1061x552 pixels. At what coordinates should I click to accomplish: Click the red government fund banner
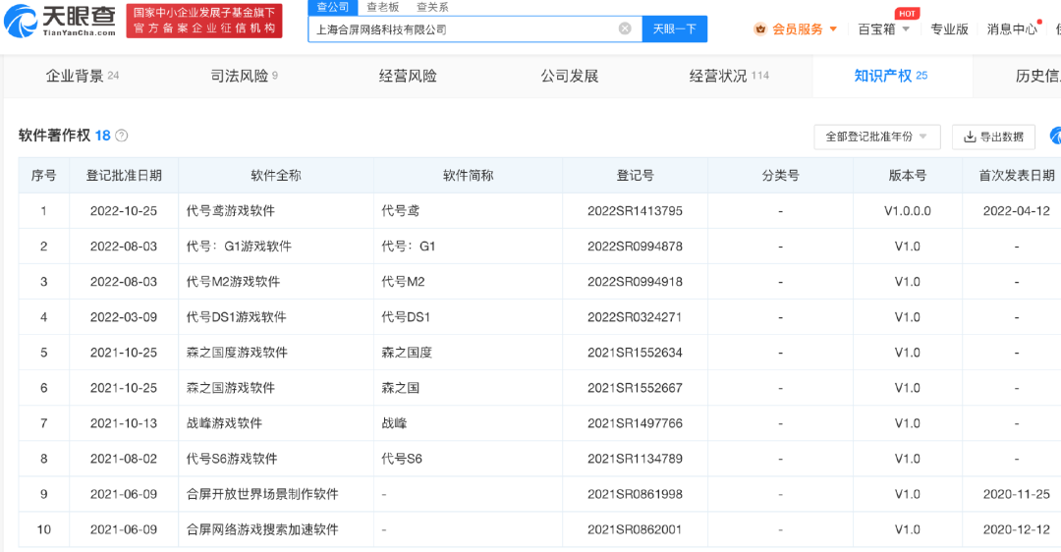[204, 21]
